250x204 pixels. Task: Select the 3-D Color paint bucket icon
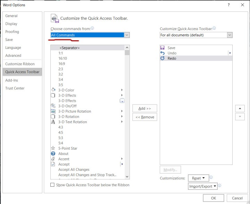click(x=53, y=90)
